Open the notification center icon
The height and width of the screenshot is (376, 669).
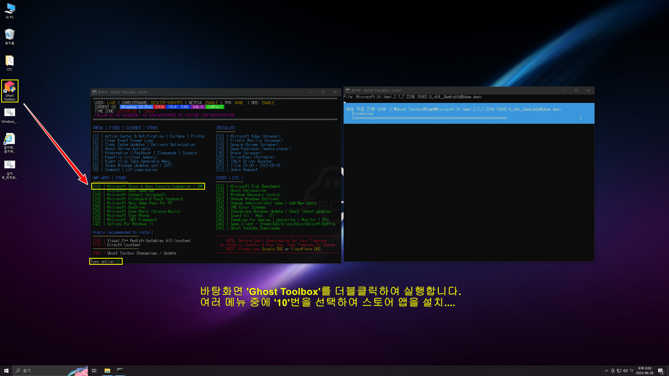(x=661, y=371)
